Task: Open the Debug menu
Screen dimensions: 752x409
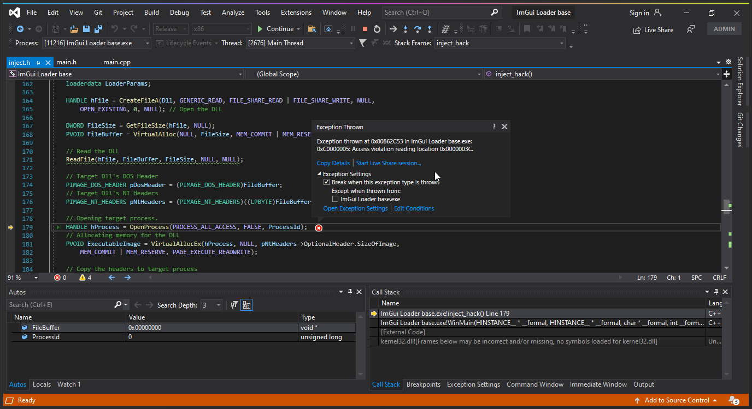Action: 179,13
